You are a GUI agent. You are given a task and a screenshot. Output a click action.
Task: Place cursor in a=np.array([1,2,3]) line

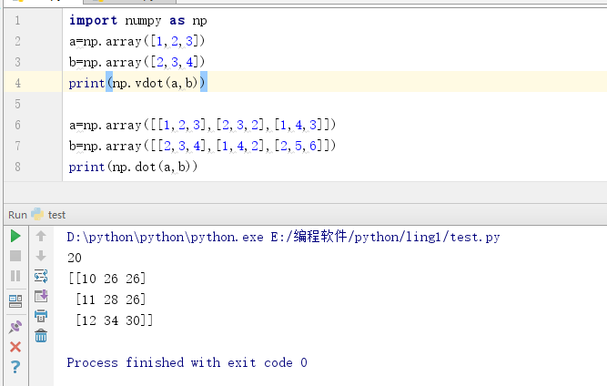[137, 41]
